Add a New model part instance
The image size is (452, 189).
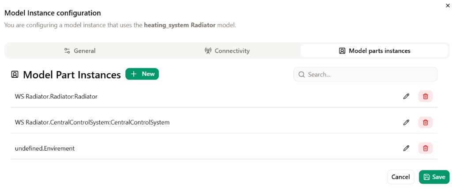(142, 74)
